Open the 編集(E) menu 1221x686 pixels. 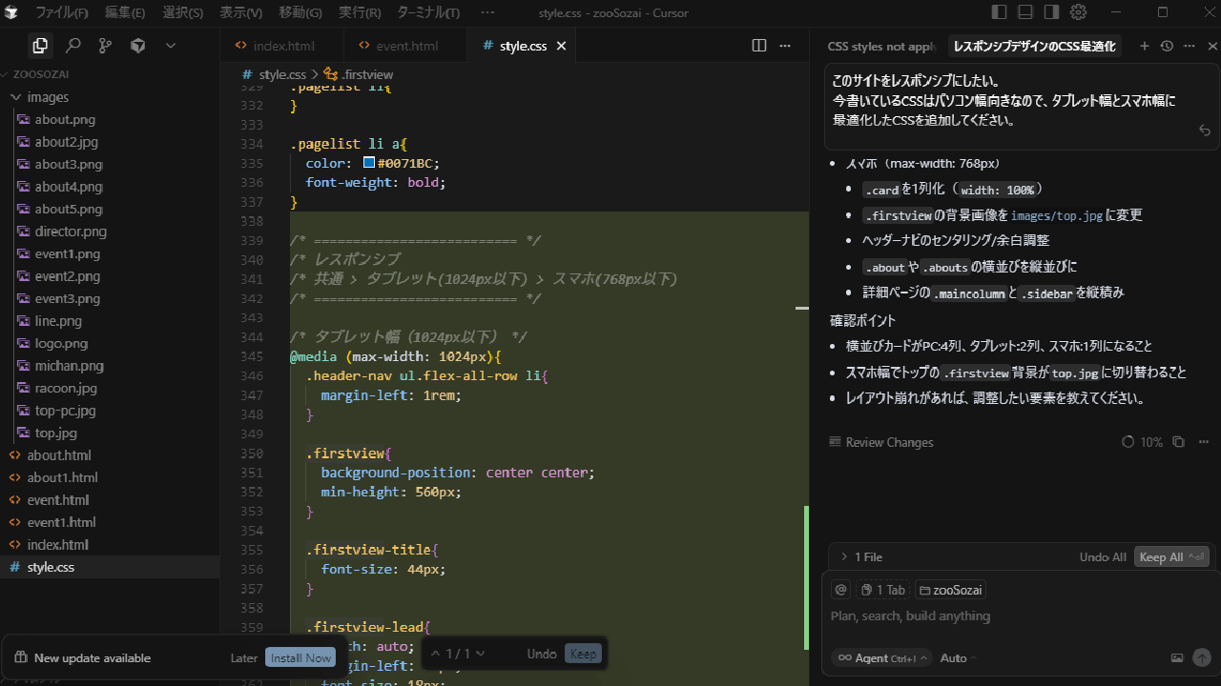[125, 12]
